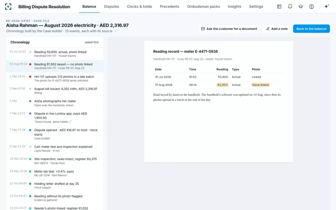The image size is (336, 210).
Task: Click the 'None linked' photo badge
Action: tap(260, 85)
